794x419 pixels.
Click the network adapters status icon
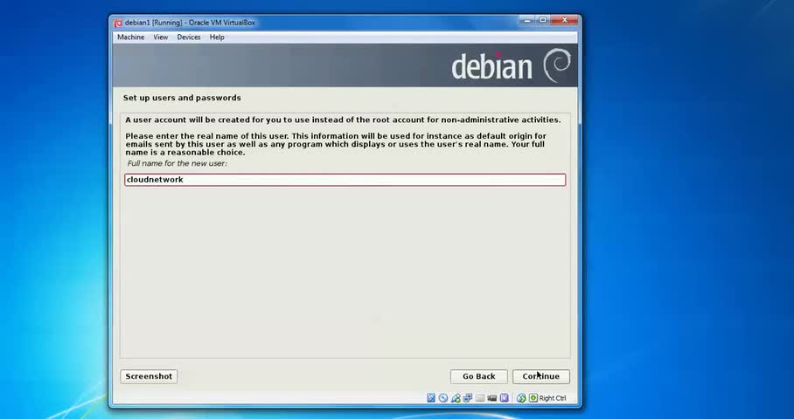click(x=467, y=398)
